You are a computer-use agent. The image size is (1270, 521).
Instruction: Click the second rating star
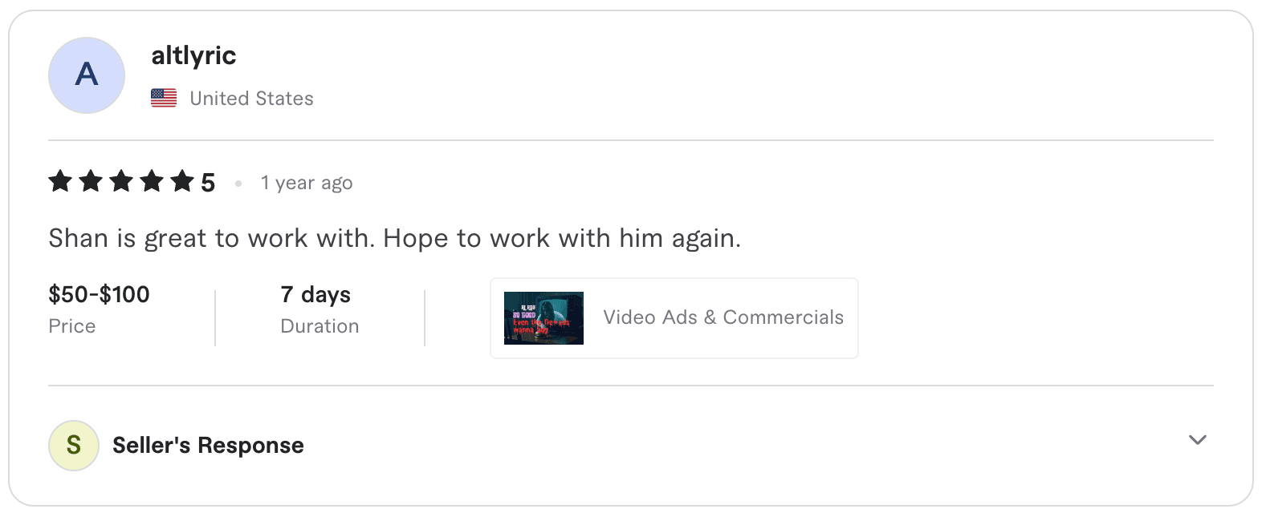(91, 181)
